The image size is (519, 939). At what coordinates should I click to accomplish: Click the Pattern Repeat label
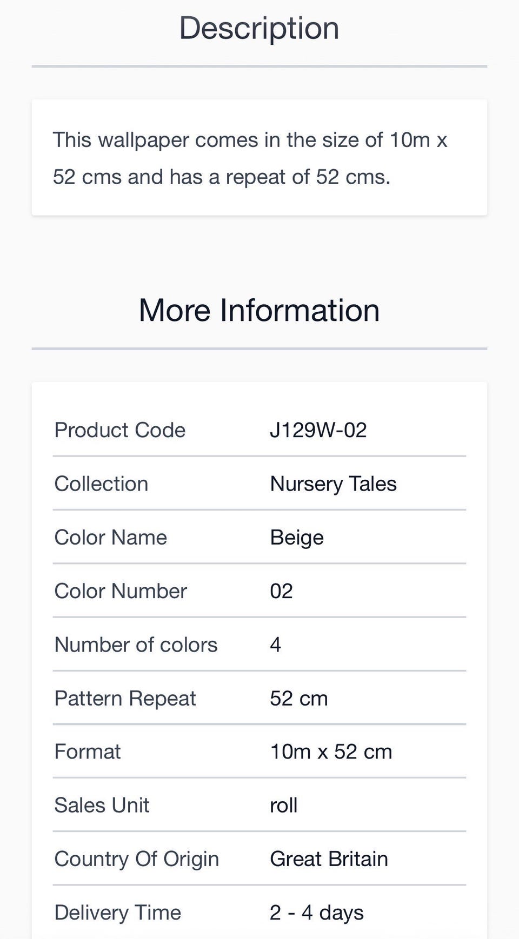[125, 698]
